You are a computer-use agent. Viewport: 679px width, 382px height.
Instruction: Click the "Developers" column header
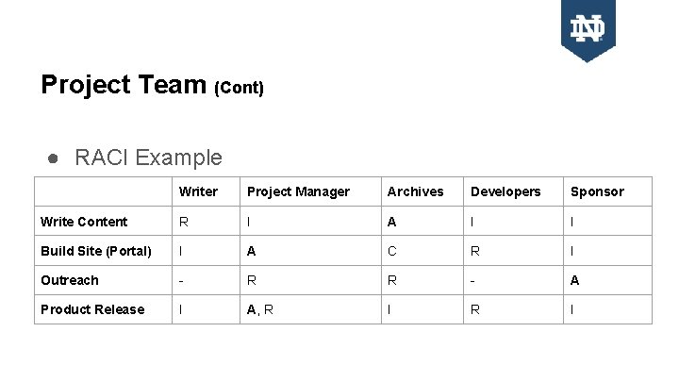coord(505,191)
